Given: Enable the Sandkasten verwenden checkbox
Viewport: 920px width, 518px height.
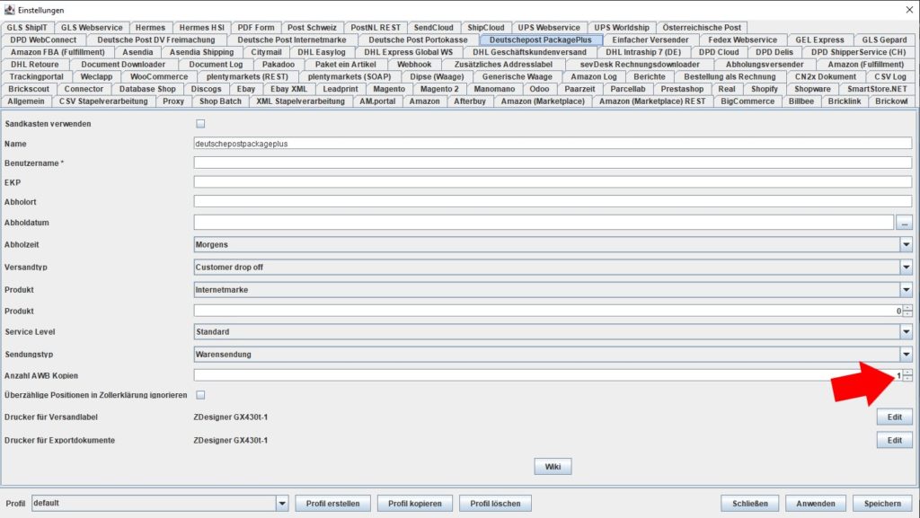Looking at the screenshot, I should [x=200, y=124].
